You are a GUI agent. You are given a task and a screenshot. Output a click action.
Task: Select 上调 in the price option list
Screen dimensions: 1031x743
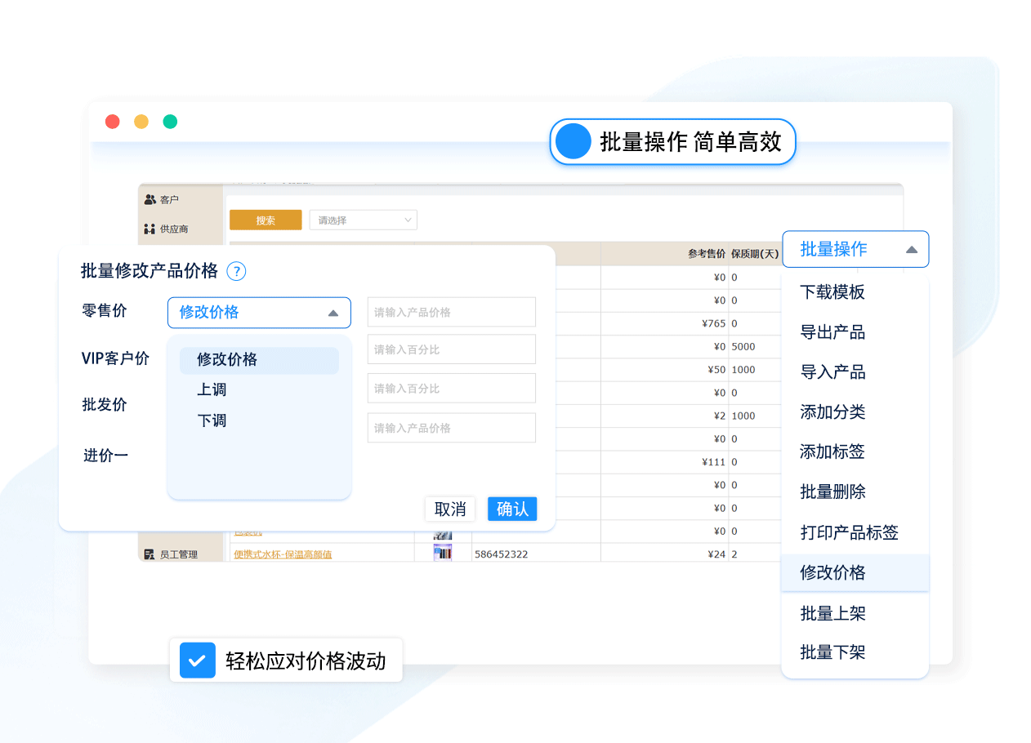[212, 390]
